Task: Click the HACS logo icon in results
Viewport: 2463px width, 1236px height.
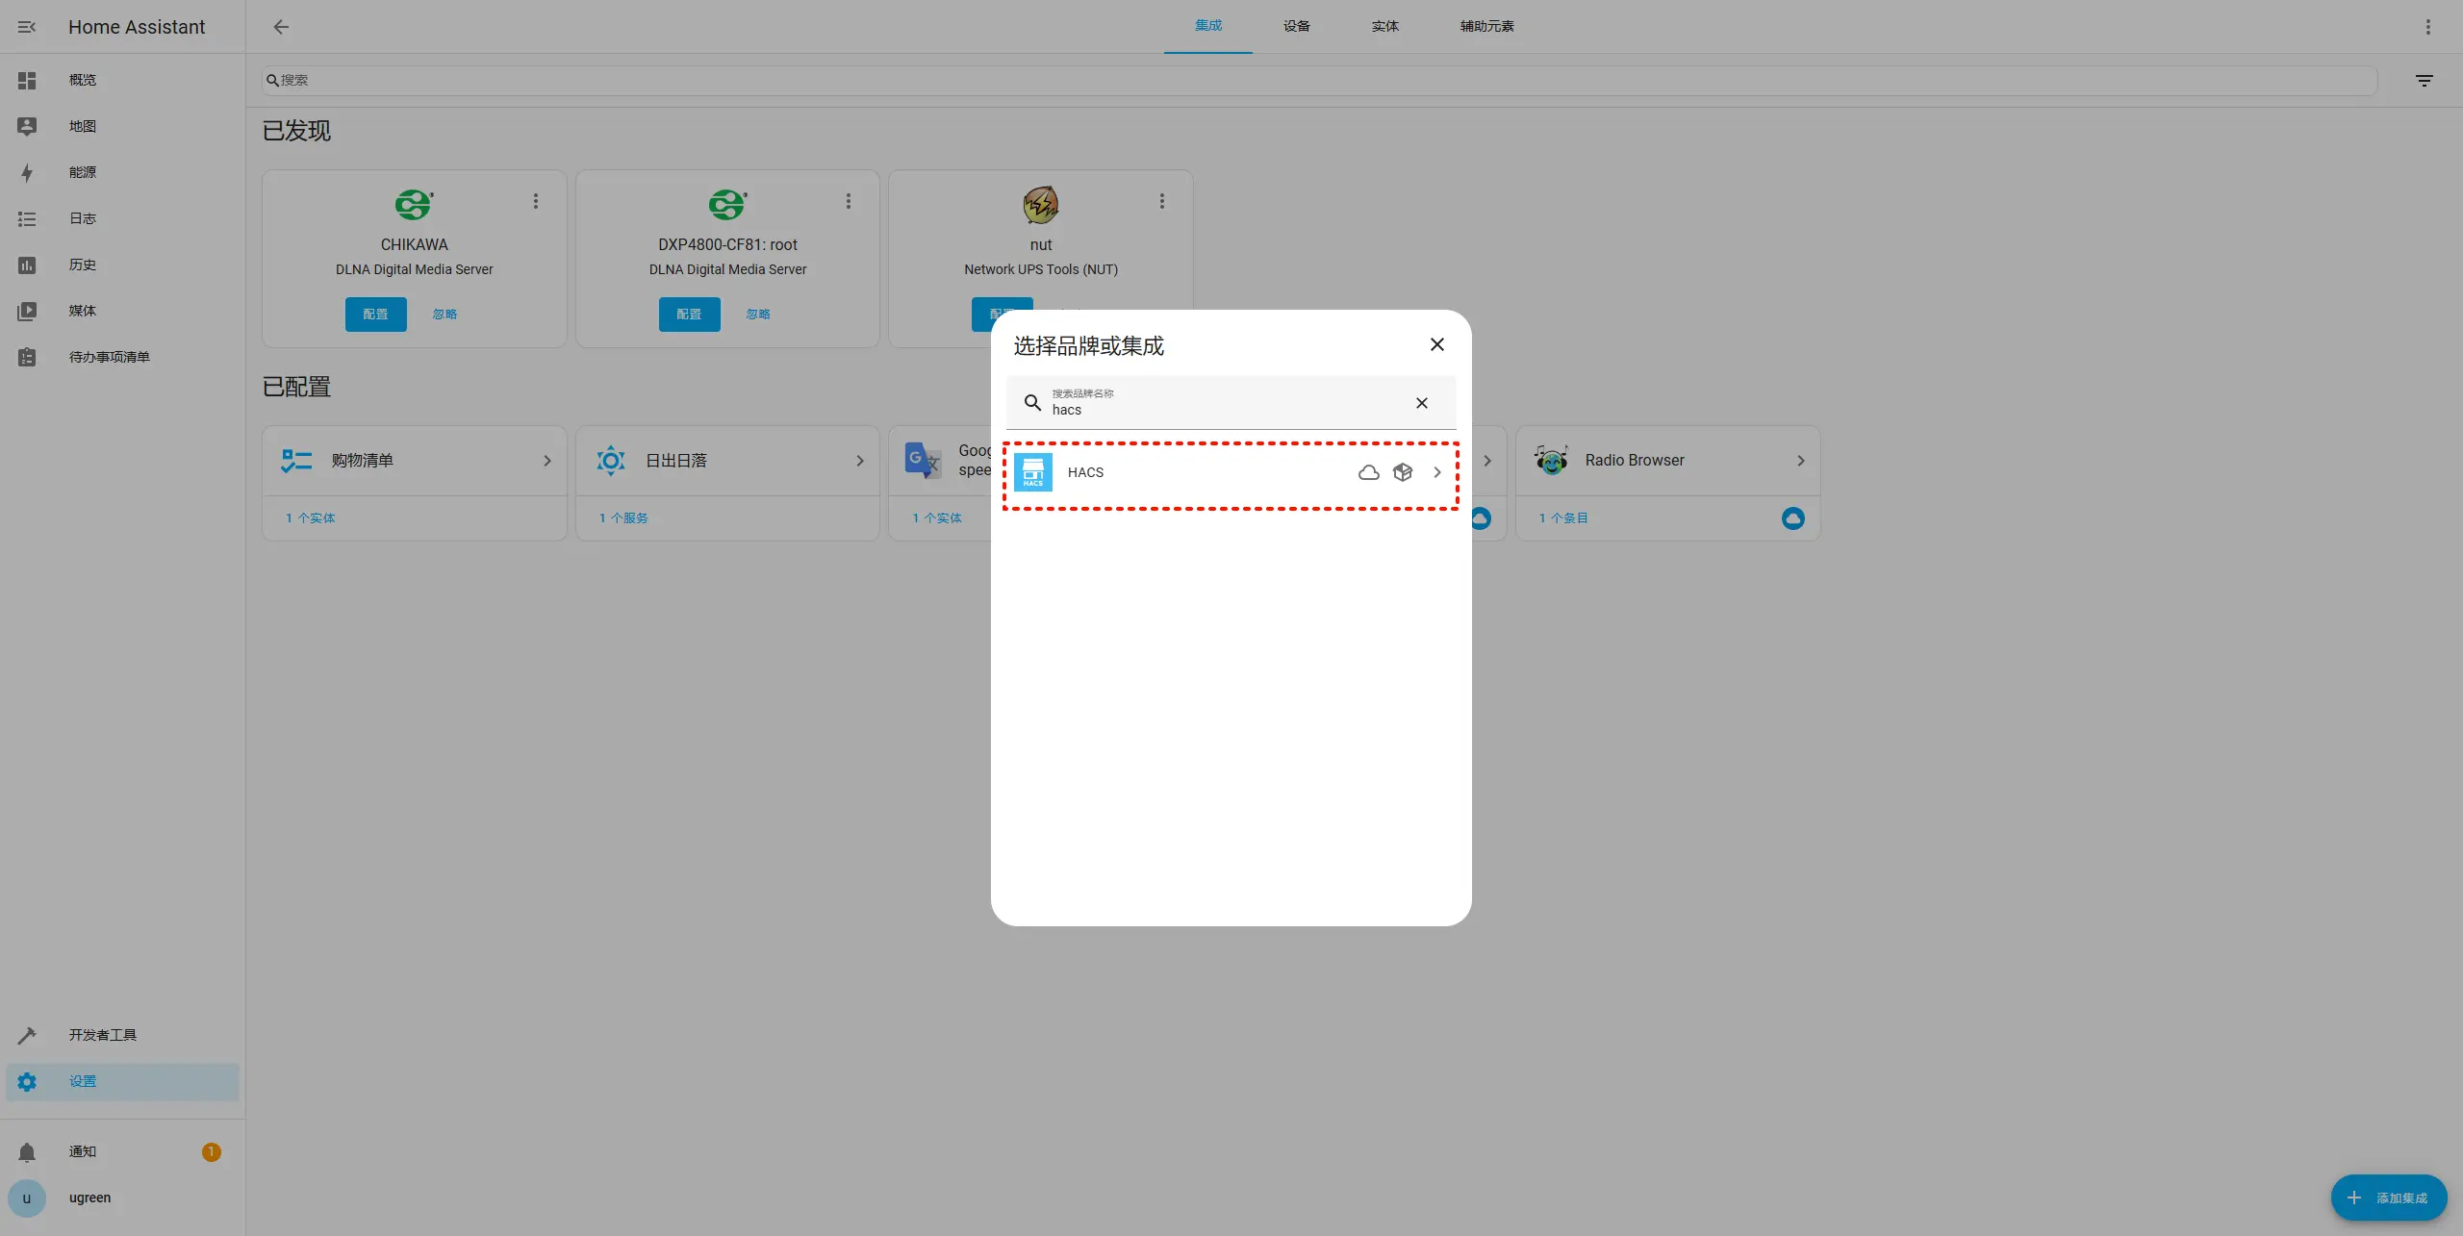Action: pos(1032,472)
